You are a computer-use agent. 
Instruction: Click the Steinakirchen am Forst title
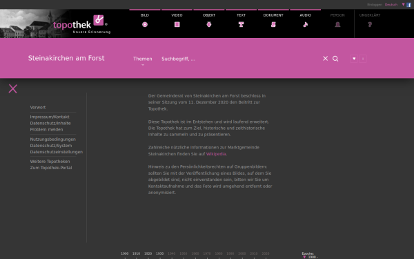[66, 58]
